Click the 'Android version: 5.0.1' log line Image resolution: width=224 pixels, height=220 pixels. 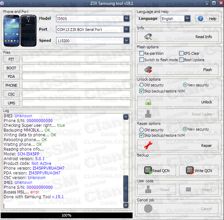click(x=24, y=159)
